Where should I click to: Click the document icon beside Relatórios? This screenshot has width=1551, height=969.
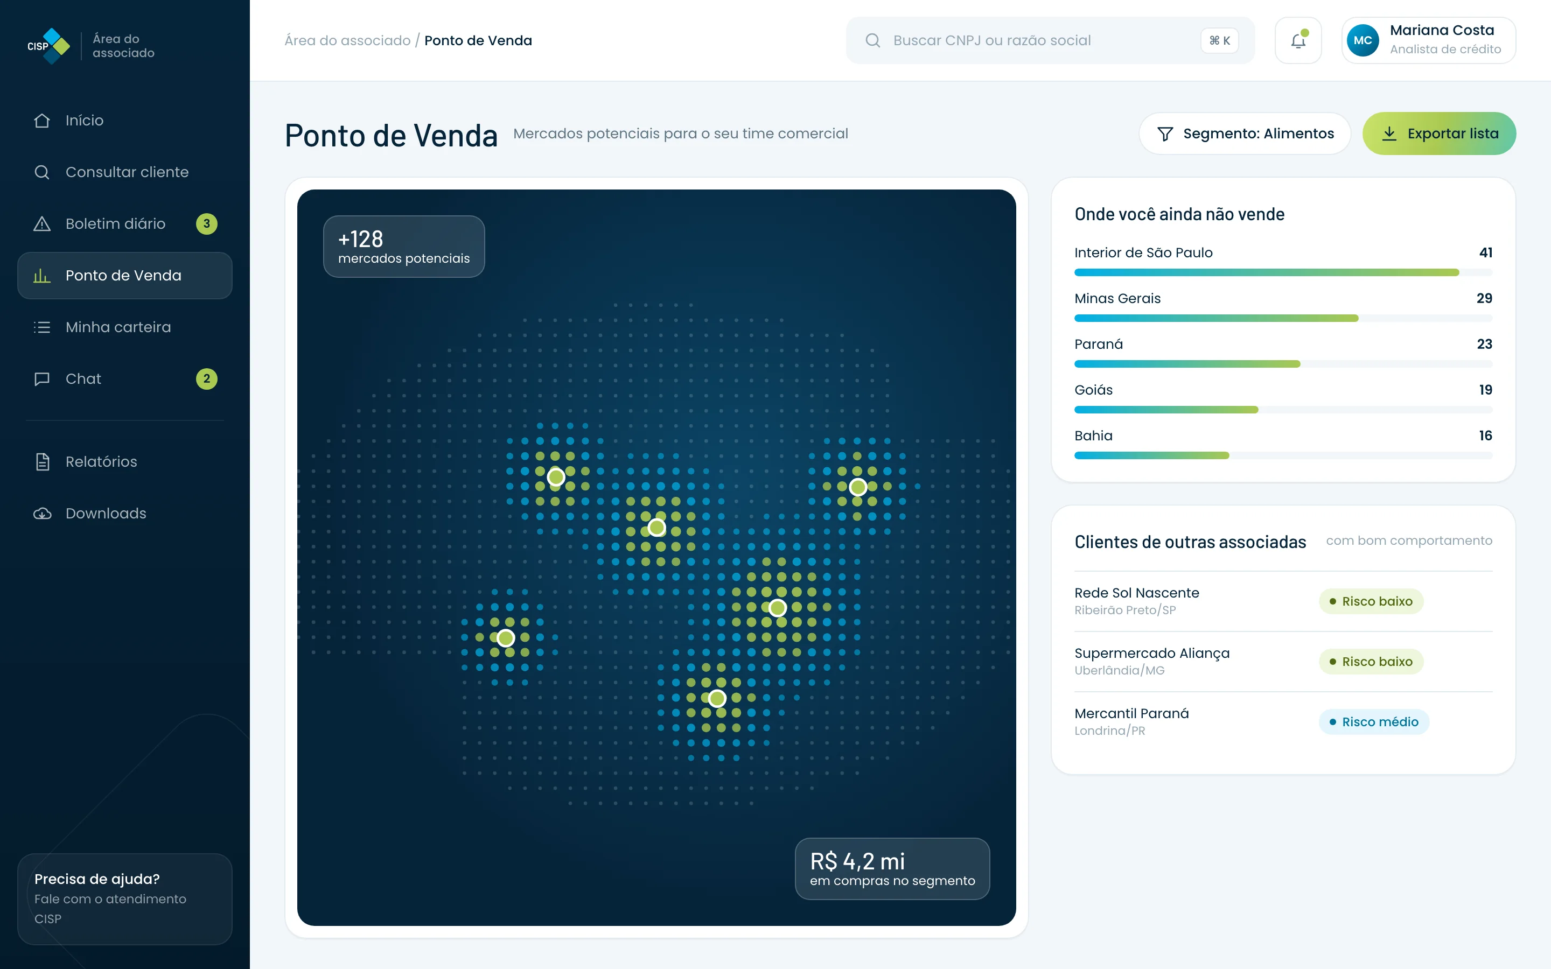click(x=41, y=461)
